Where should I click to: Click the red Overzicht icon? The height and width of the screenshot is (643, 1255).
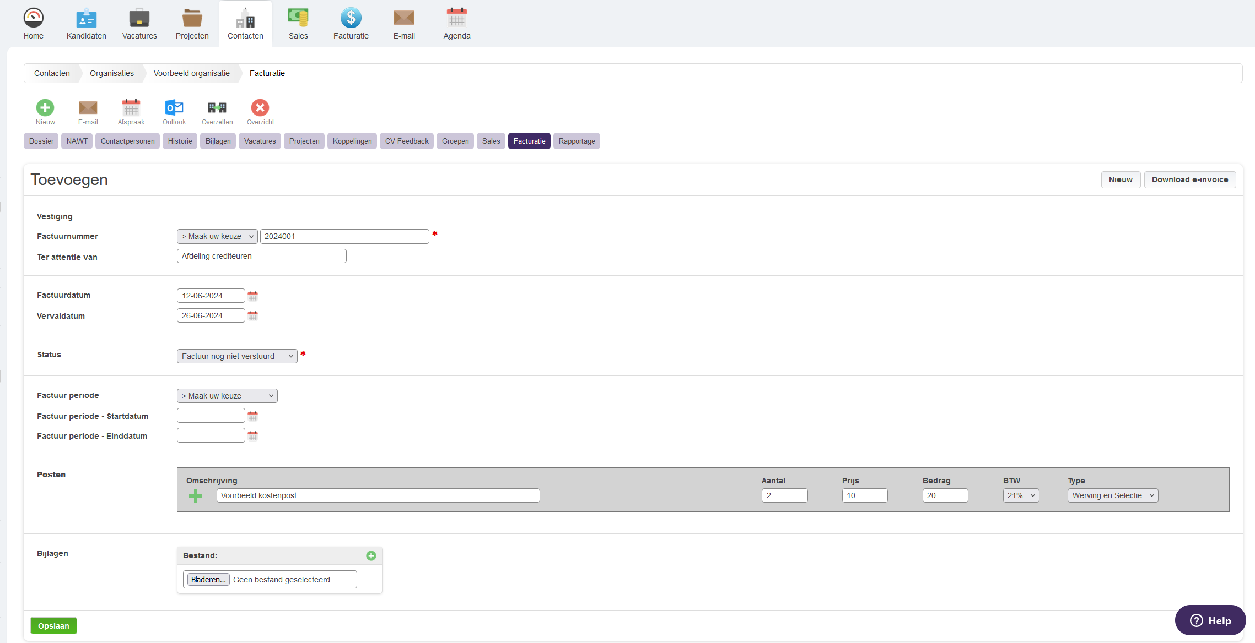click(260, 107)
